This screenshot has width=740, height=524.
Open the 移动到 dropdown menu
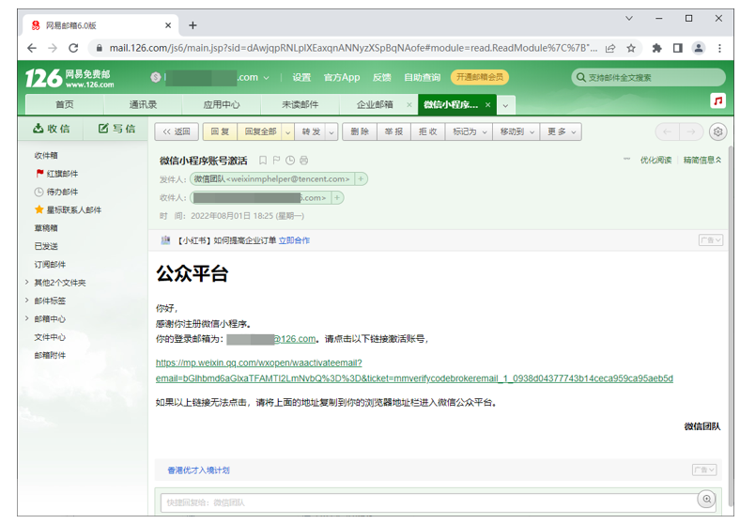(516, 131)
